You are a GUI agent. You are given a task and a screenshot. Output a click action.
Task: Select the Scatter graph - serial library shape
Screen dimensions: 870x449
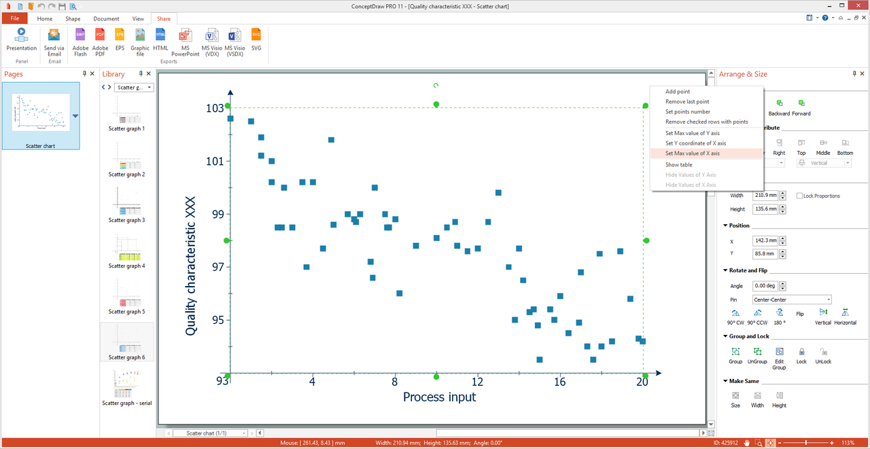(x=127, y=388)
